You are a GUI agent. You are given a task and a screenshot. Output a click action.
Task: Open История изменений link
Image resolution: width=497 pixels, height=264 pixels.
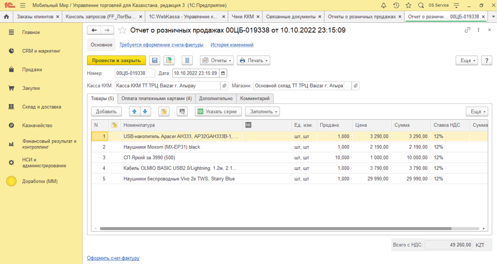[x=232, y=45]
